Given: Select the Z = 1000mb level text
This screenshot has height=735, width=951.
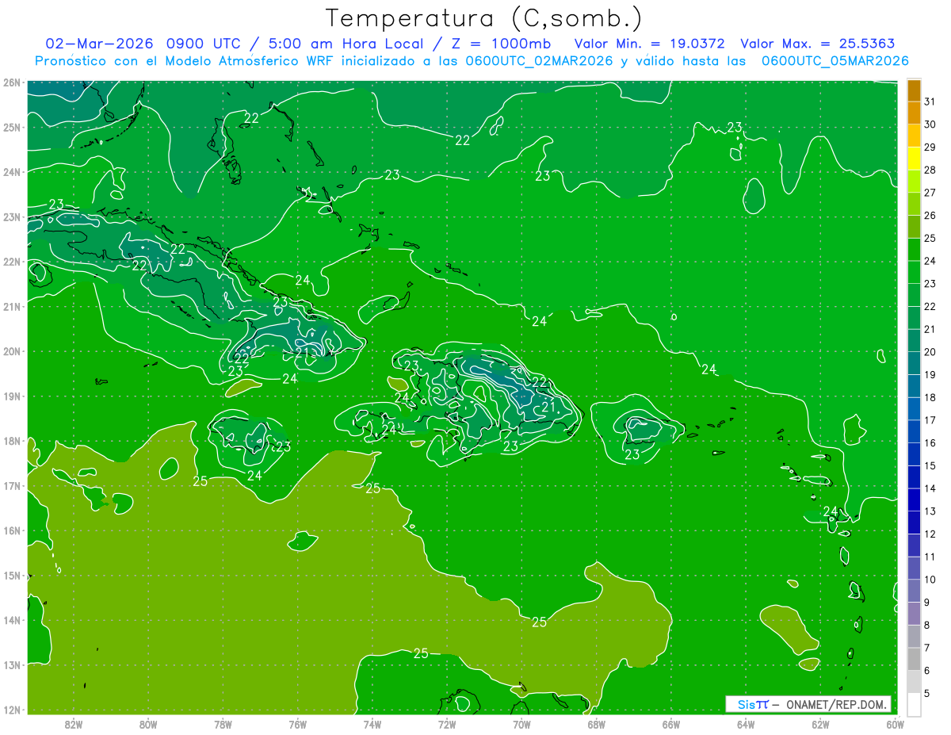Looking at the screenshot, I should pyautogui.click(x=501, y=44).
